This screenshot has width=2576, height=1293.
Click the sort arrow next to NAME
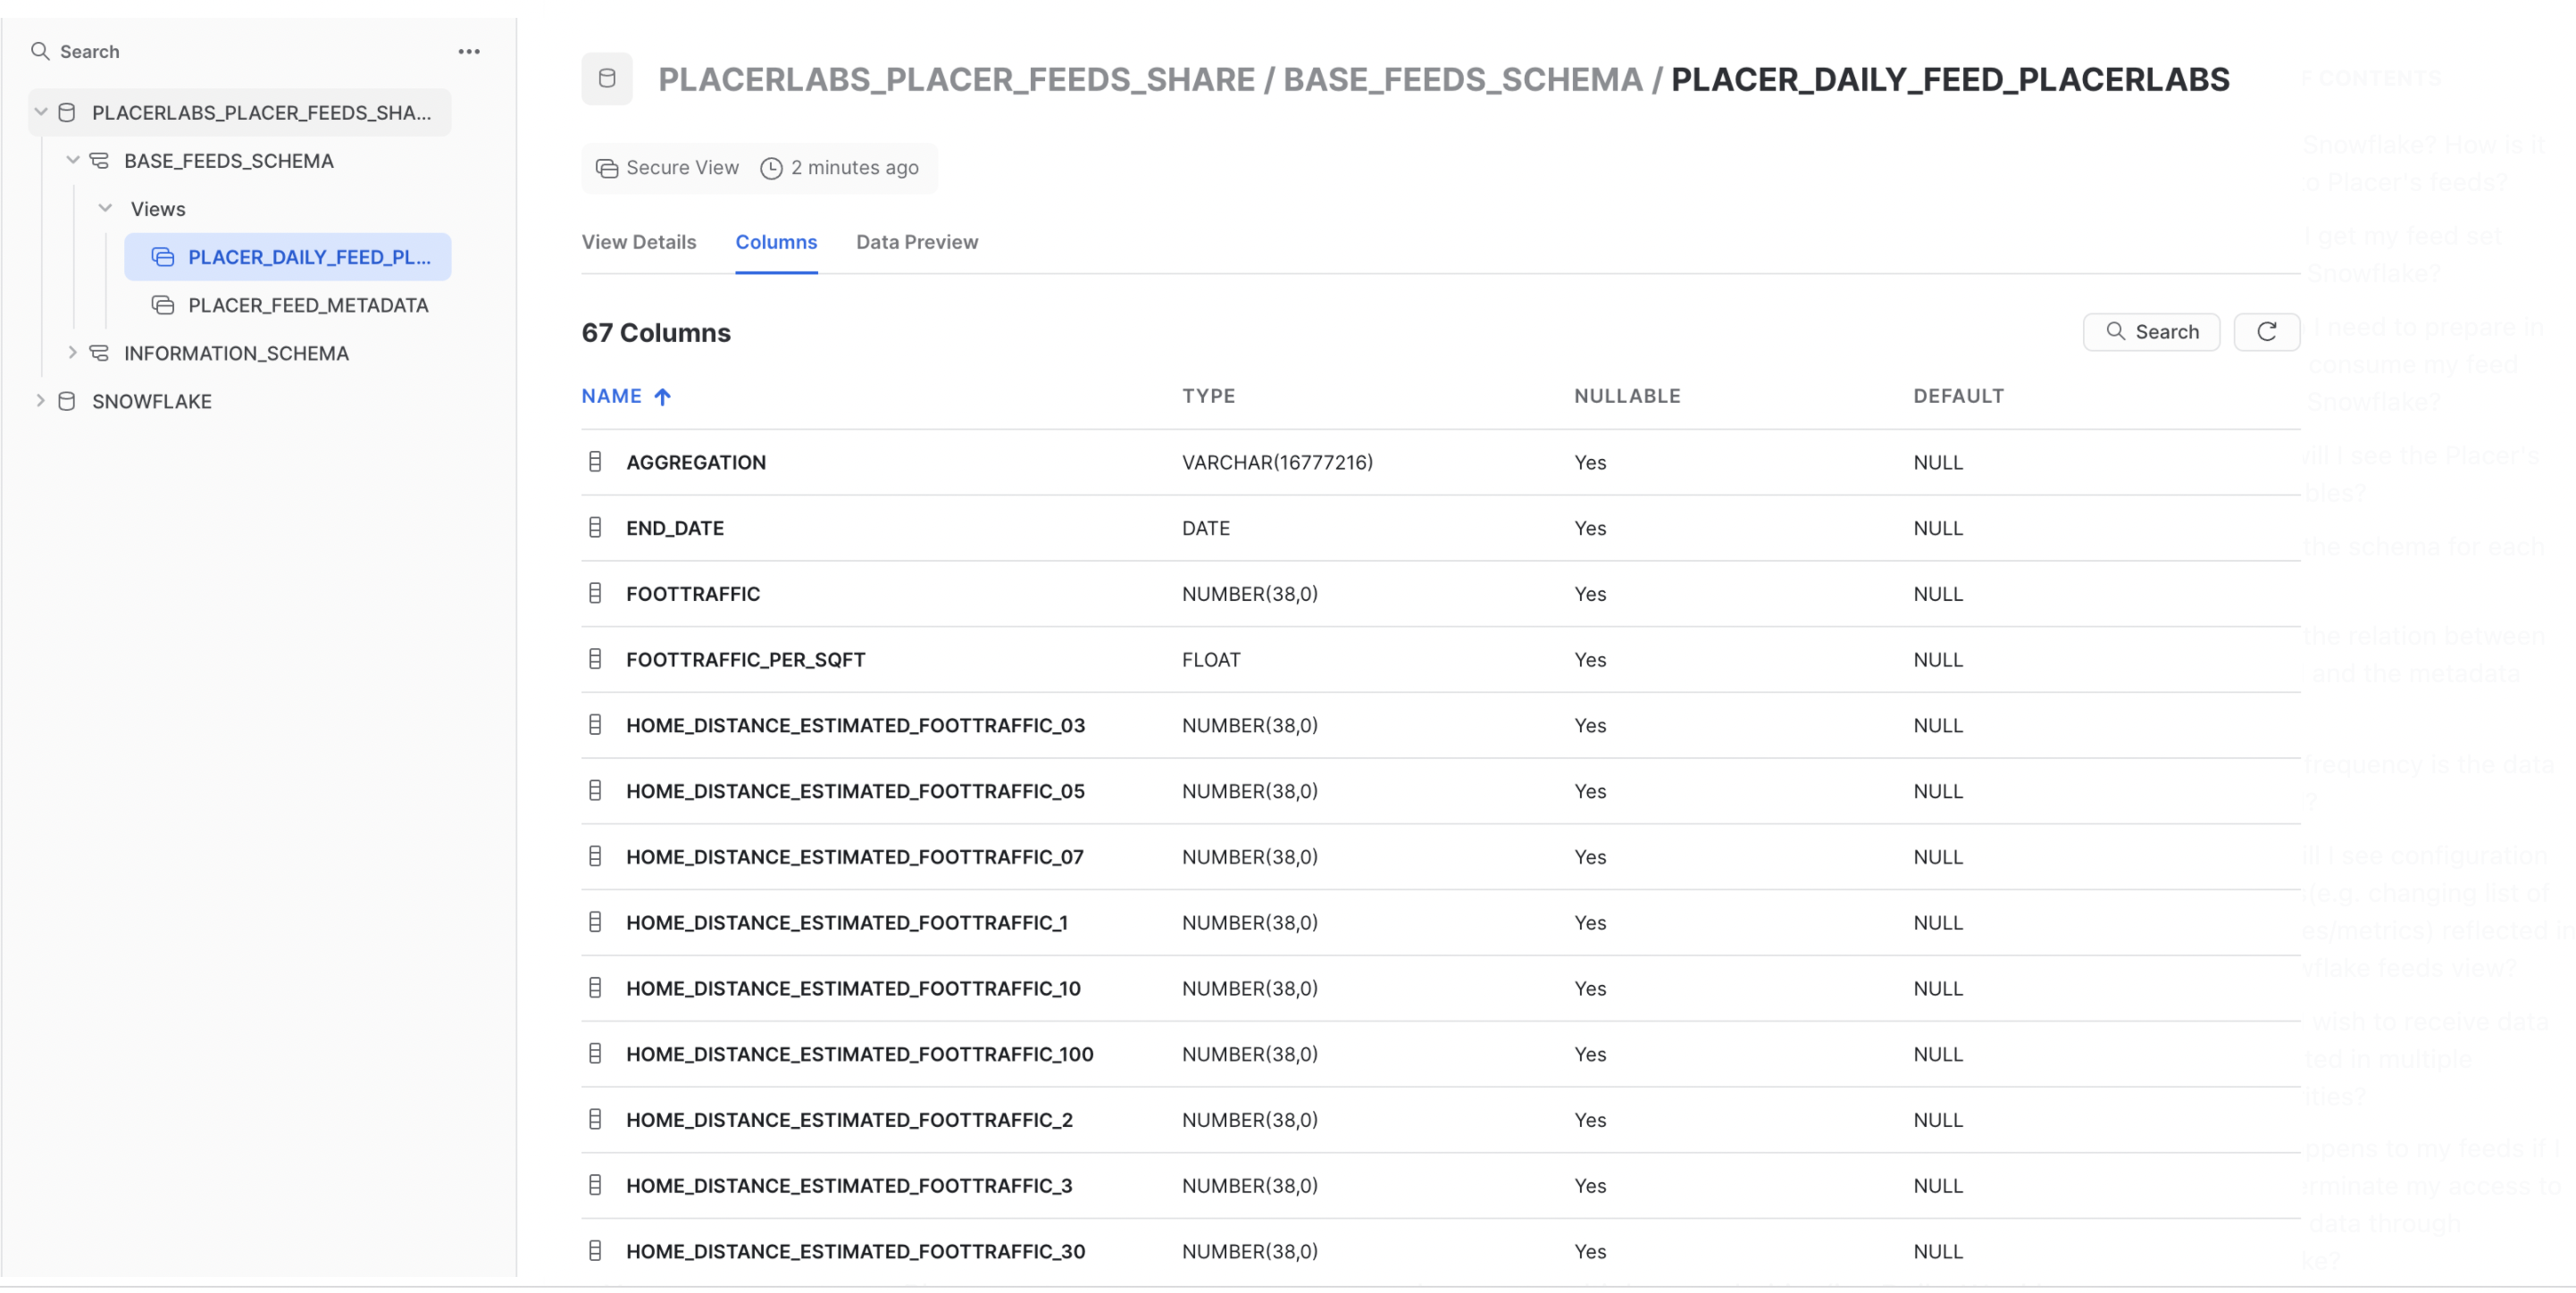click(662, 397)
